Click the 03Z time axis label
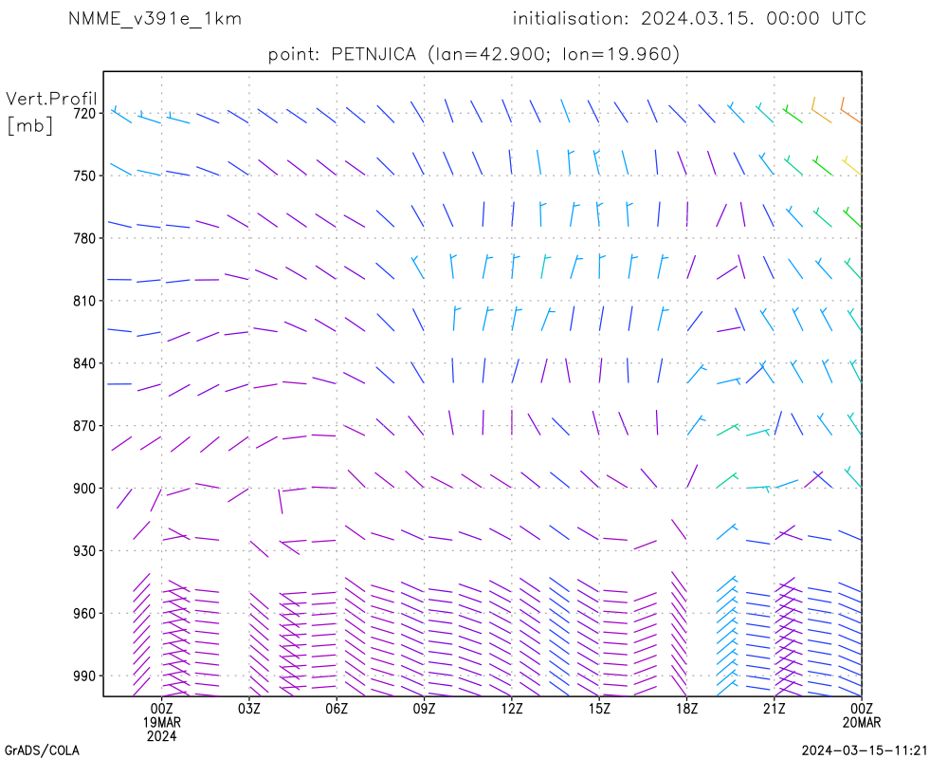Screen dimensions: 948x759 (249, 708)
